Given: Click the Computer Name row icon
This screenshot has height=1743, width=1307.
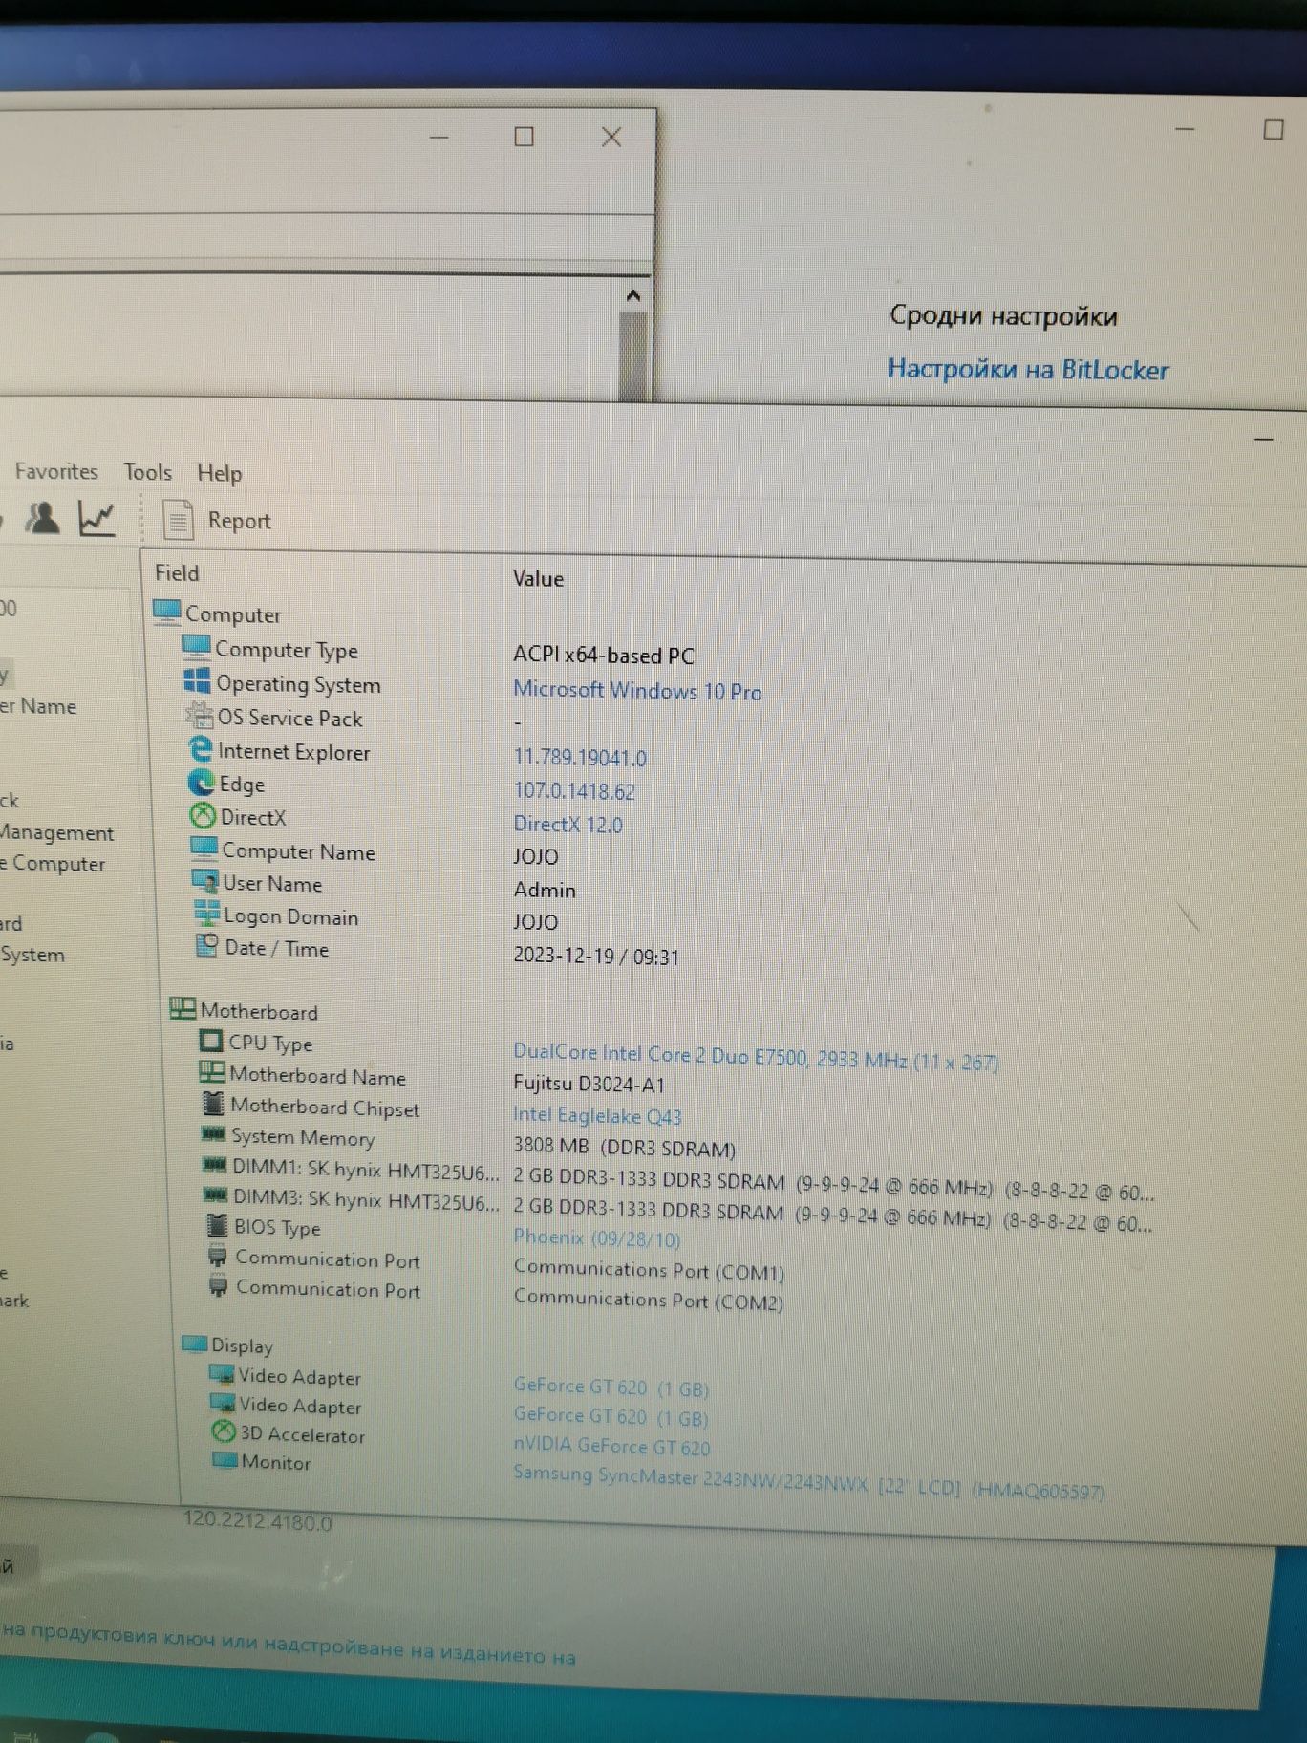Looking at the screenshot, I should 204,848.
